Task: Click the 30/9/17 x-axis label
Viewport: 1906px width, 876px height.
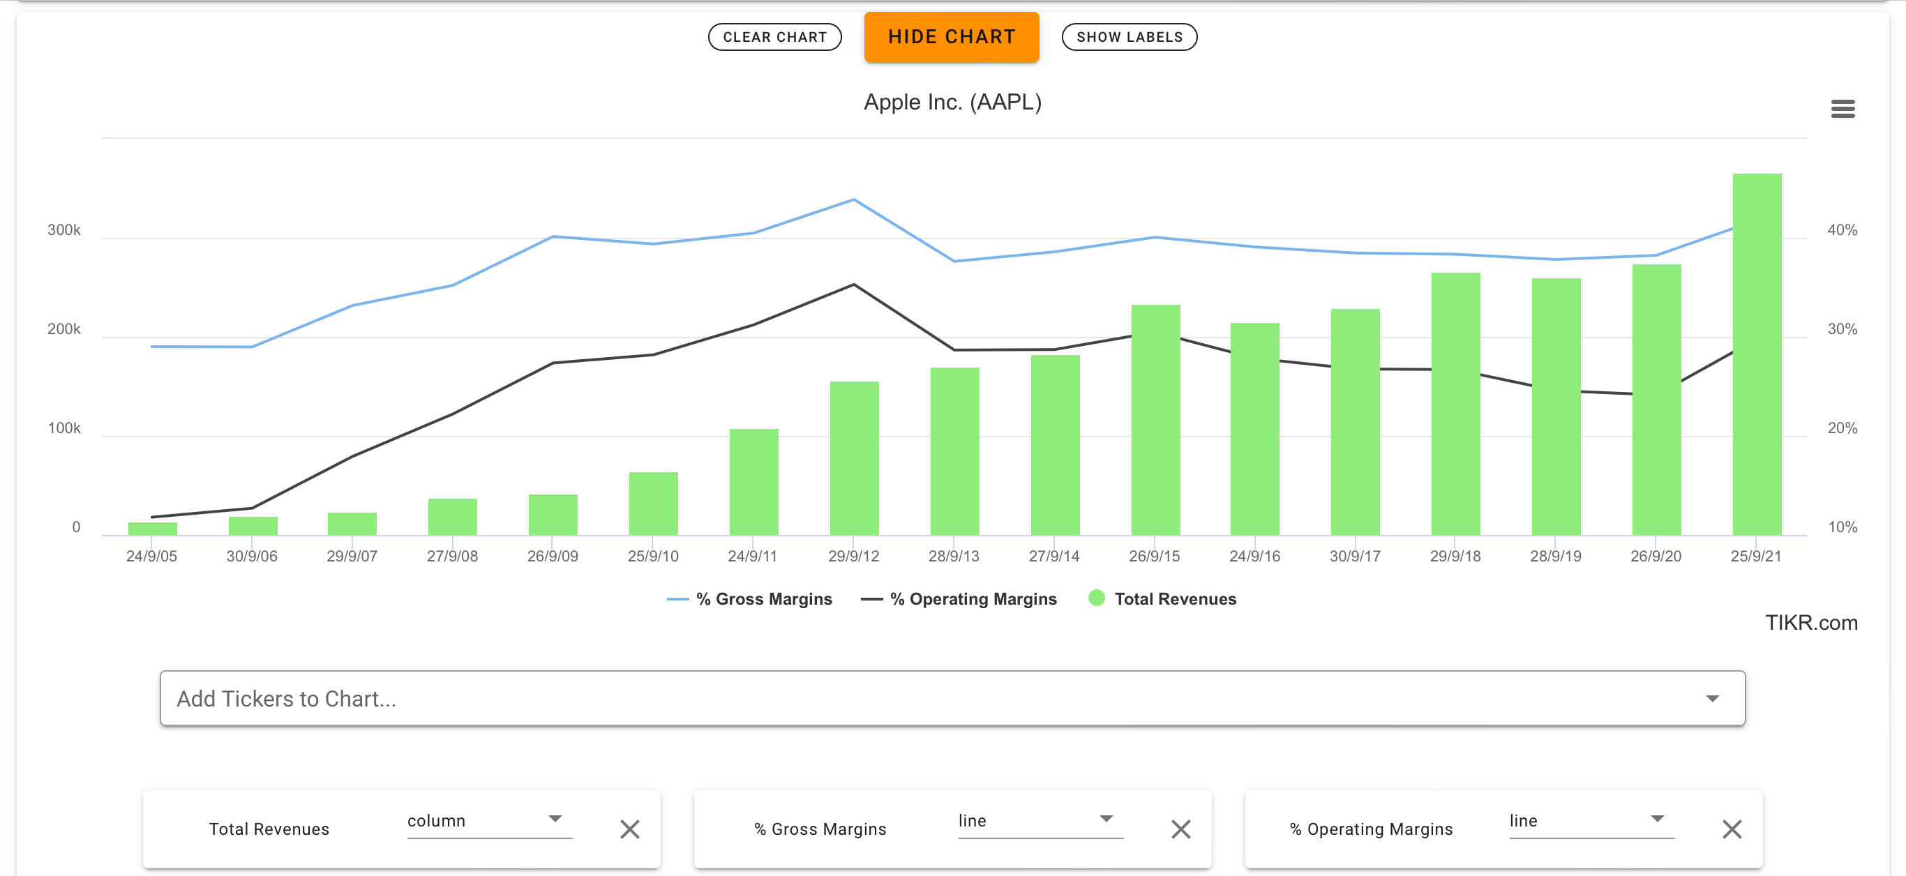Action: pyautogui.click(x=1355, y=557)
